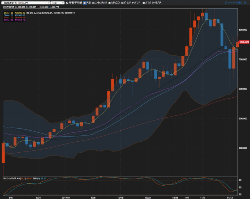
Task: Click the stochastics 50 level label
Action: (240, 187)
